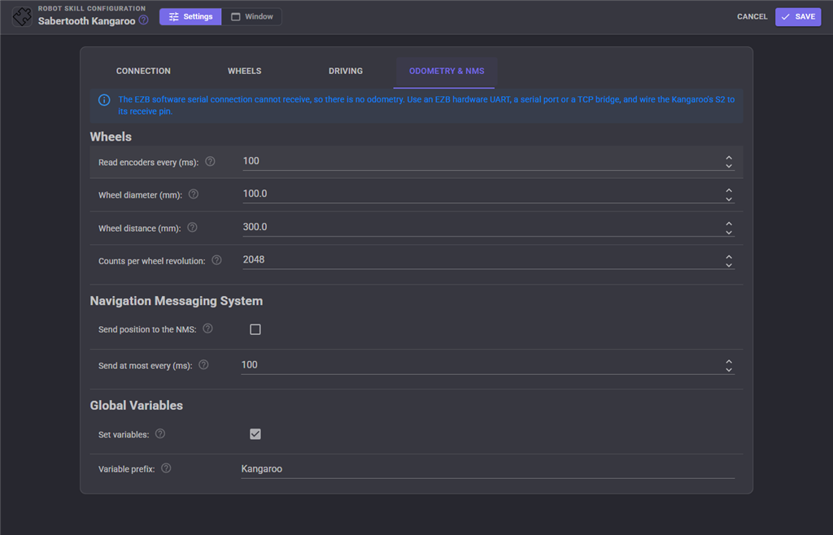The width and height of the screenshot is (833, 535).
Task: Decrease Wheel distance value
Action: click(x=729, y=232)
